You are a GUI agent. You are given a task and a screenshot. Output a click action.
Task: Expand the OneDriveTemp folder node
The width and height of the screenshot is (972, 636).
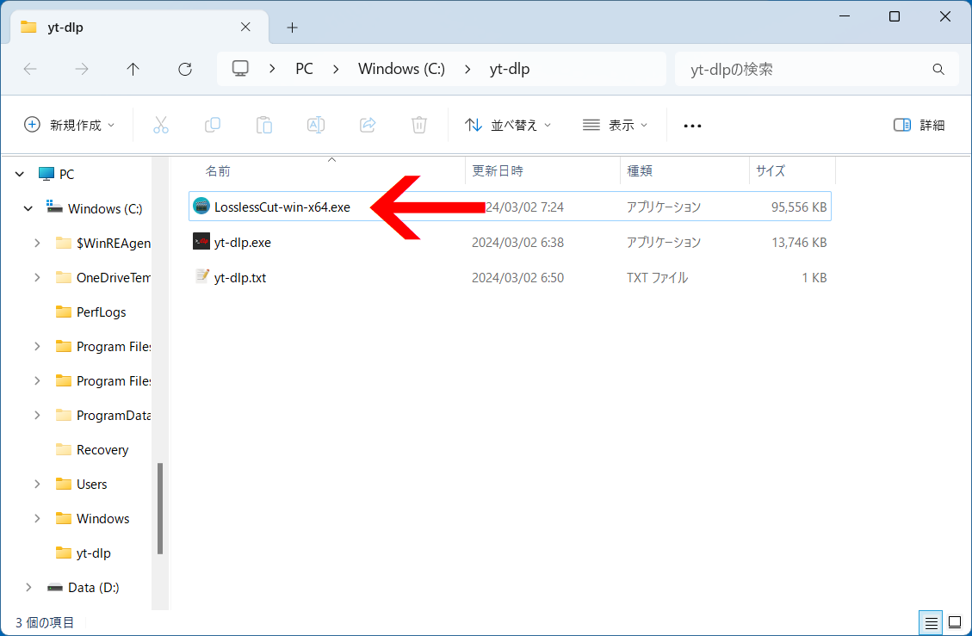[x=37, y=278]
